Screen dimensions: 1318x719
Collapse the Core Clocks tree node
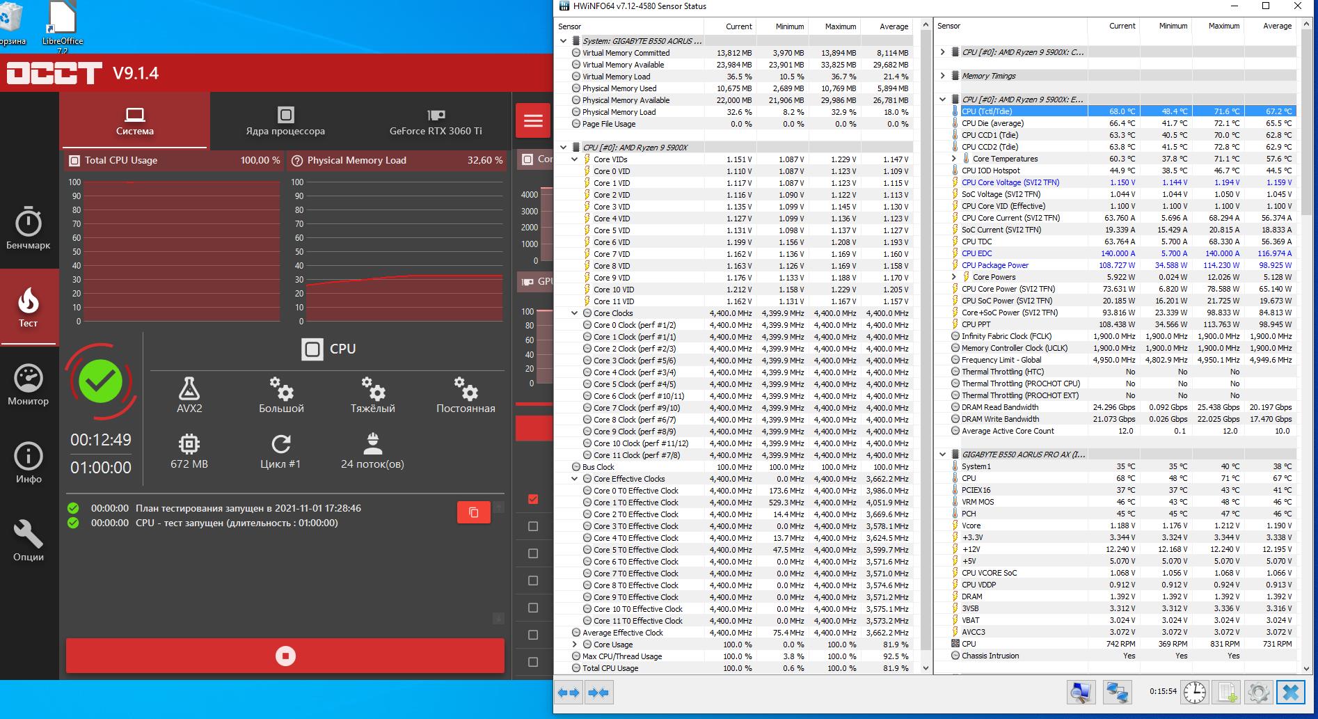575,313
